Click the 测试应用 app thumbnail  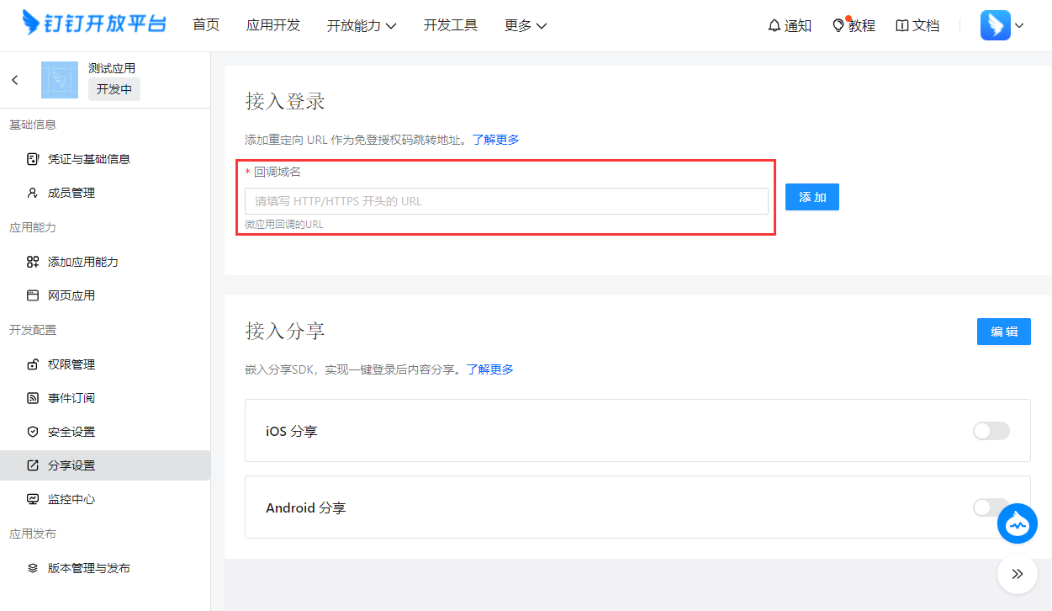pyautogui.click(x=60, y=80)
